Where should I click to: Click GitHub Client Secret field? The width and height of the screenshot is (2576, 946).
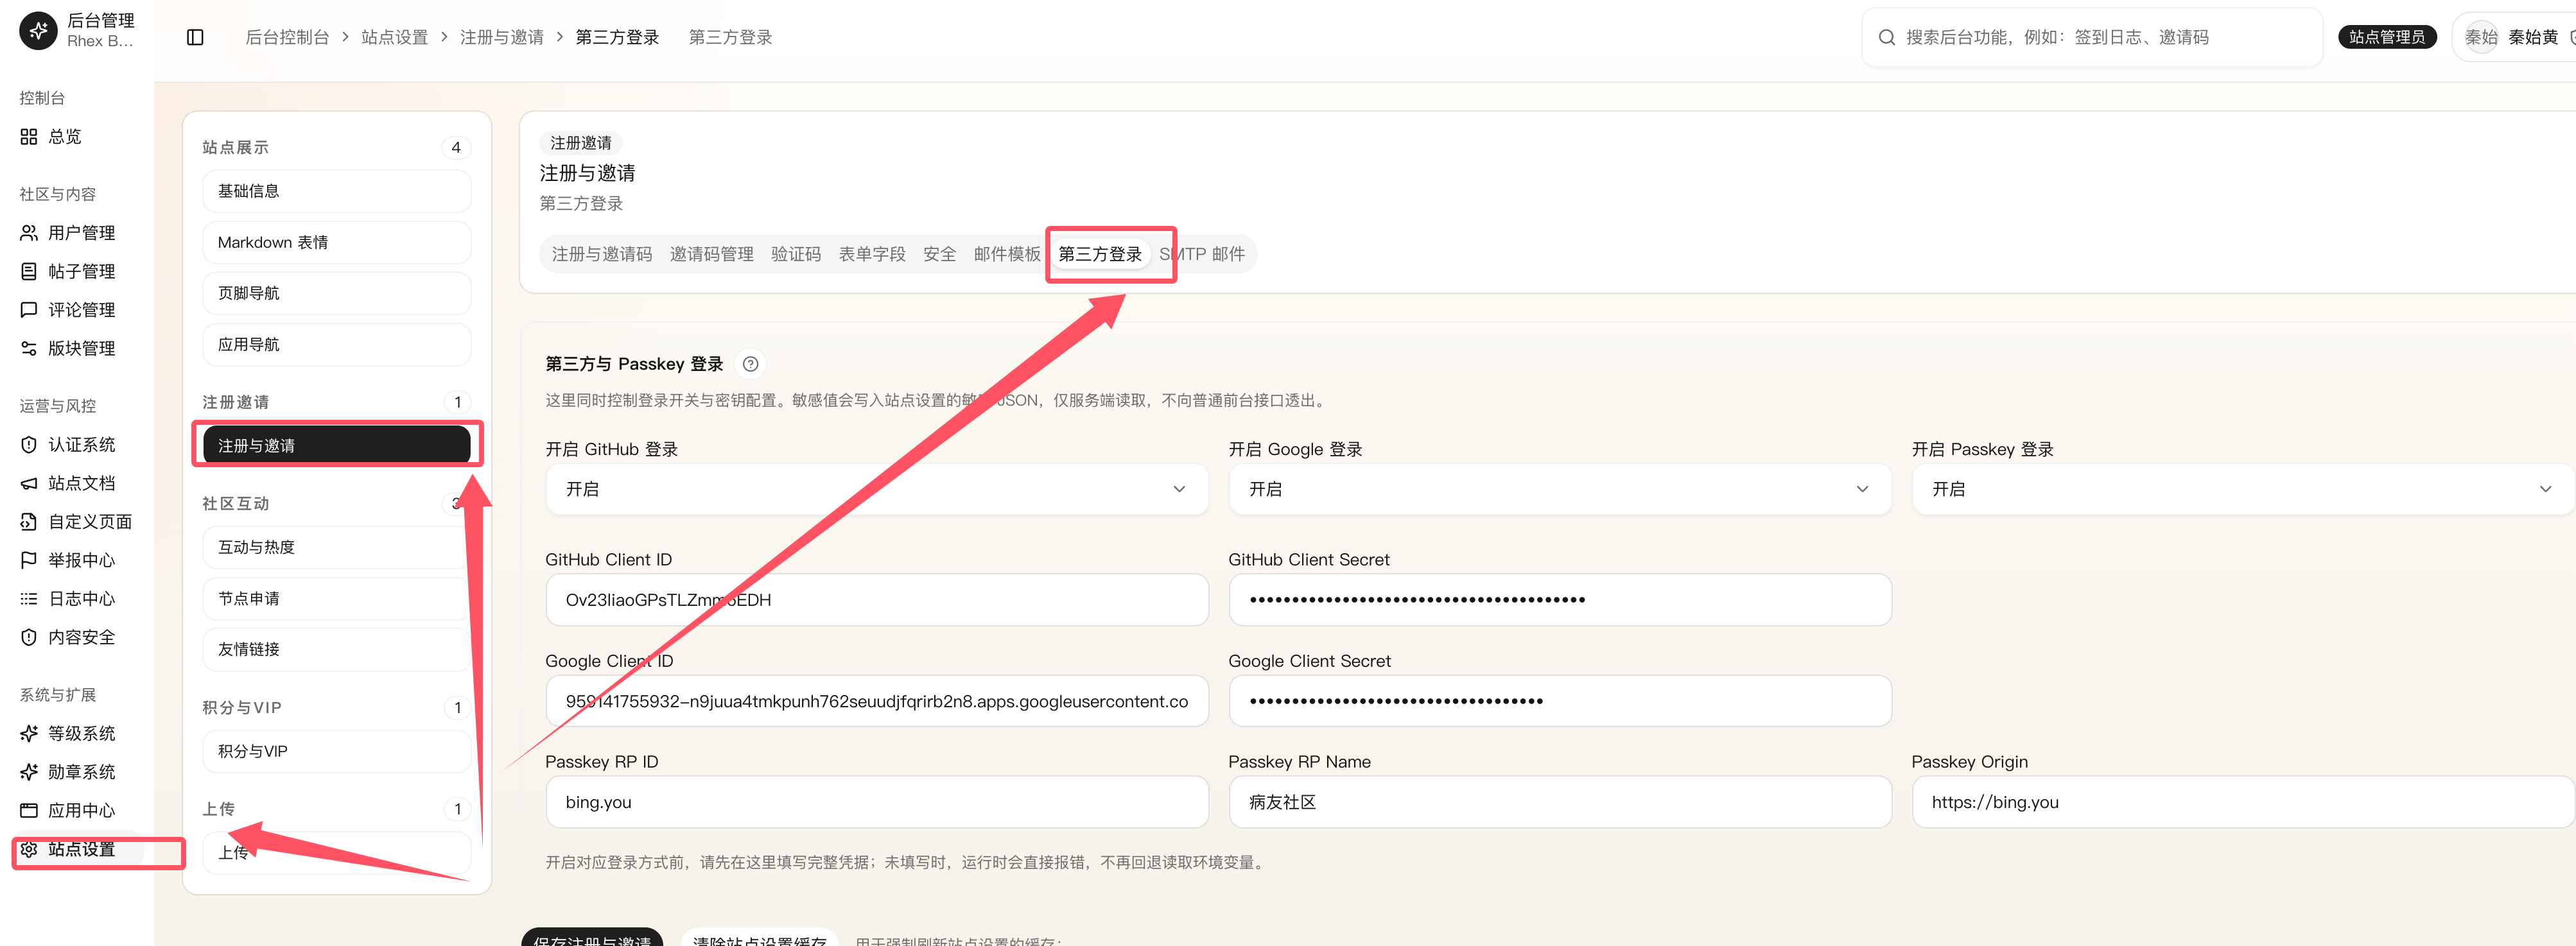coord(1560,600)
